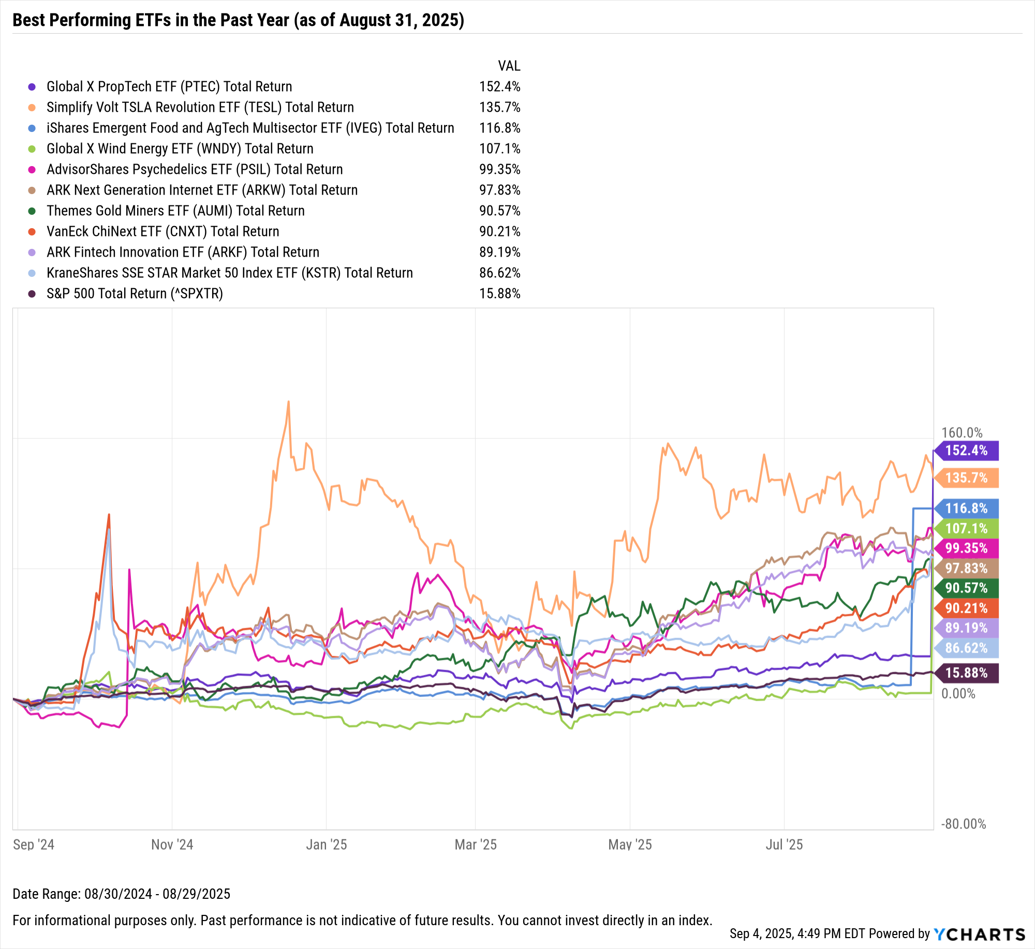Image resolution: width=1035 pixels, height=949 pixels.
Task: Click the VAL column header
Action: pos(509,66)
